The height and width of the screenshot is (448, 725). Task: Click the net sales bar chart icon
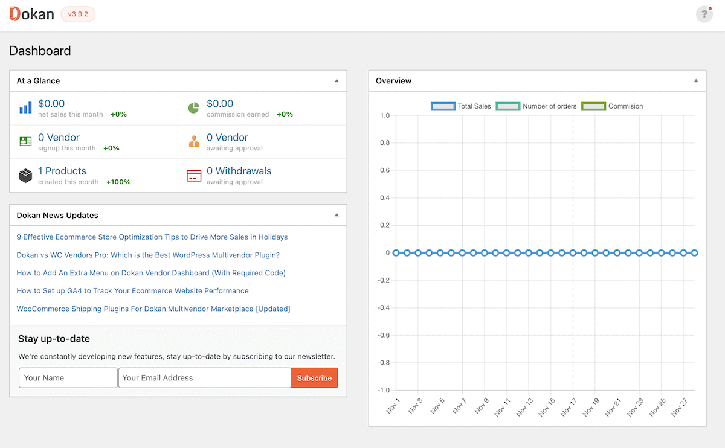(x=25, y=107)
